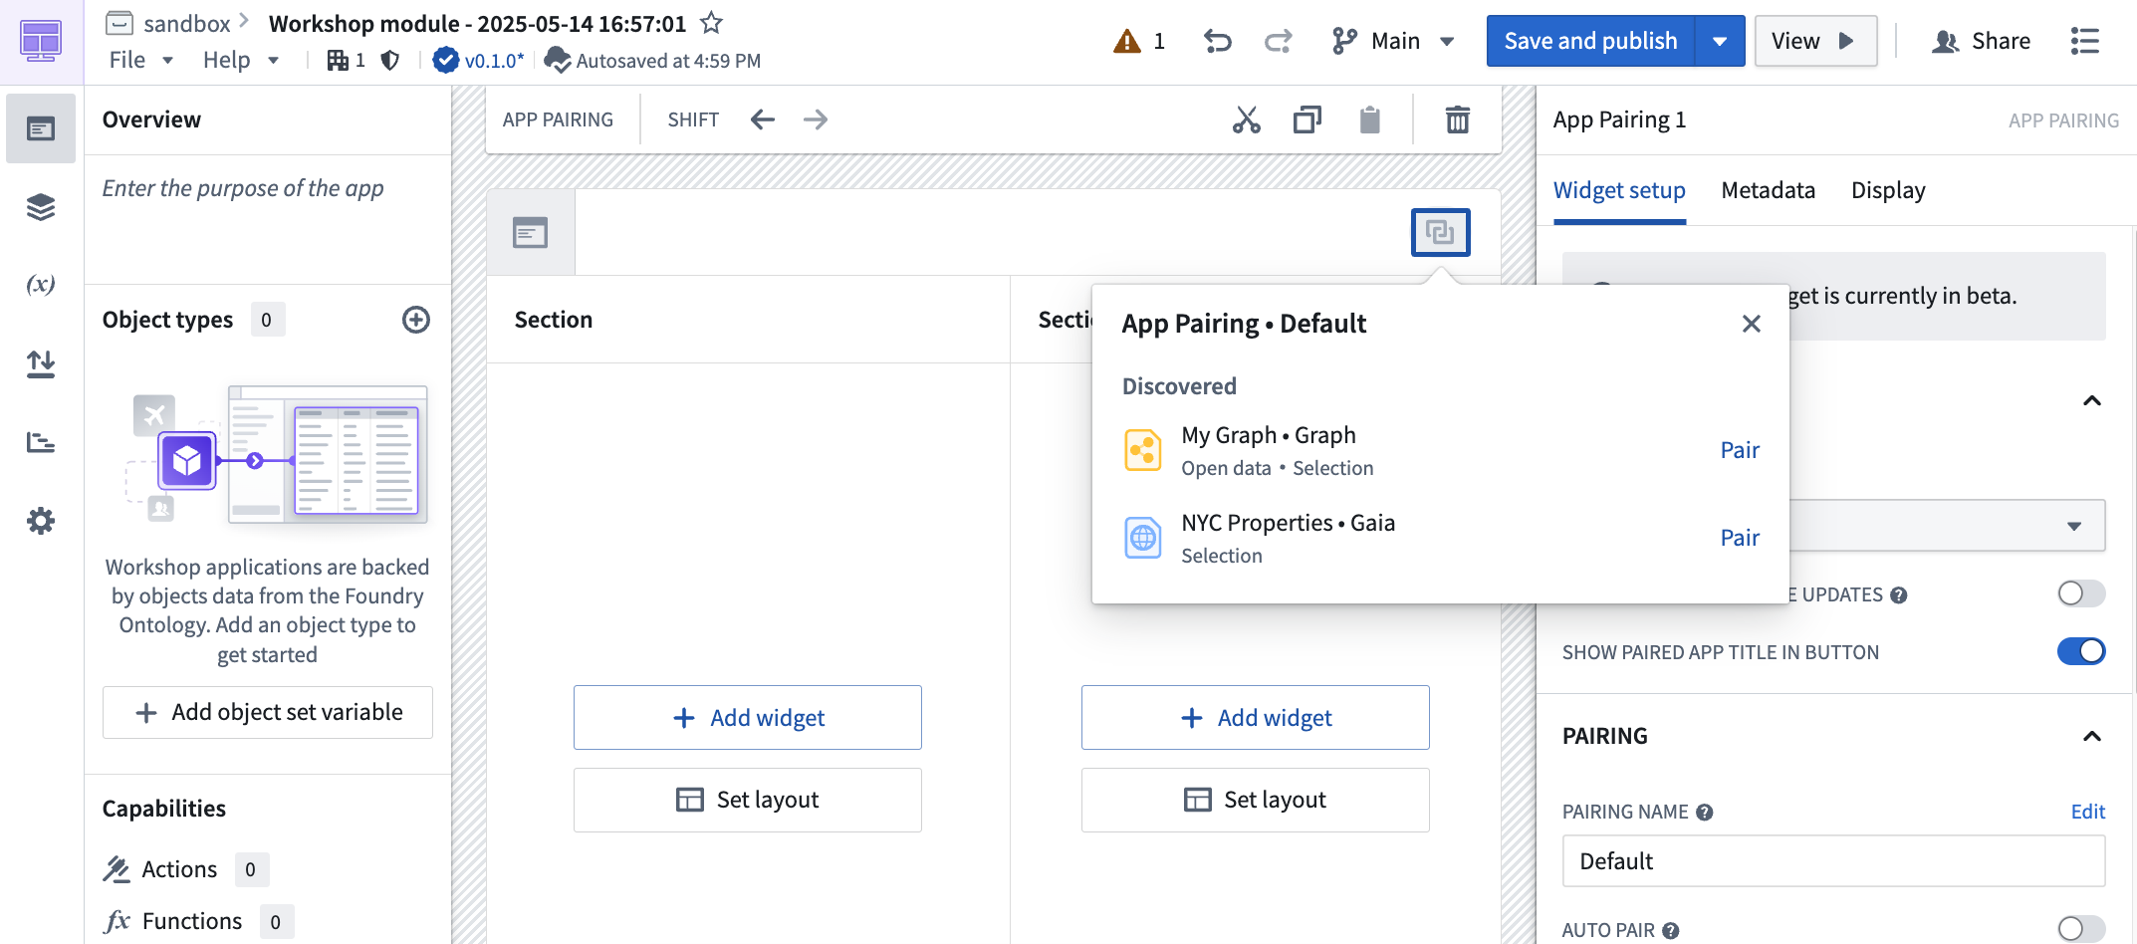2137x944 pixels.
Task: Shift widget left with arrow
Action: coord(763,119)
